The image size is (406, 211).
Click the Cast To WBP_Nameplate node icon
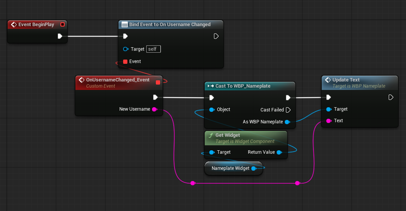click(210, 86)
